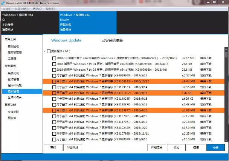Click the update list scrollbar thumb
Screen dimensions: 229x161
click(226, 54)
